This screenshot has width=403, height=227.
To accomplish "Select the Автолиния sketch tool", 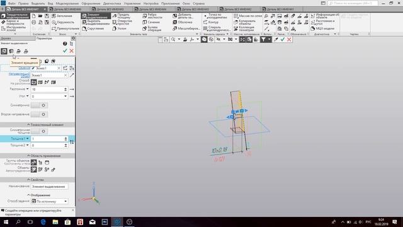I will [x=62, y=16].
